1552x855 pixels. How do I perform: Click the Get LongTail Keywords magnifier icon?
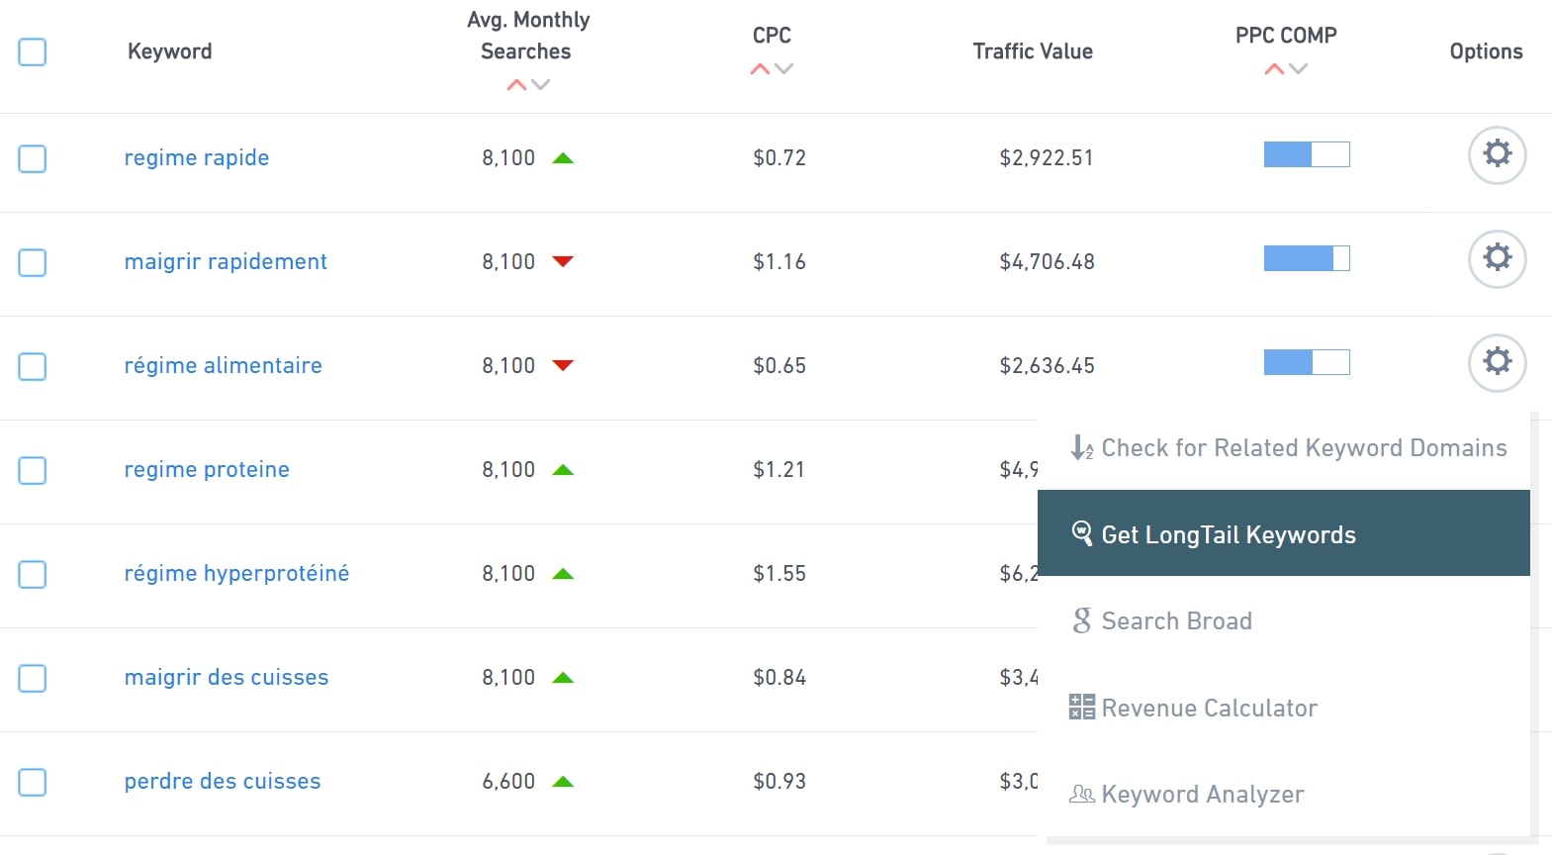pyautogui.click(x=1082, y=533)
